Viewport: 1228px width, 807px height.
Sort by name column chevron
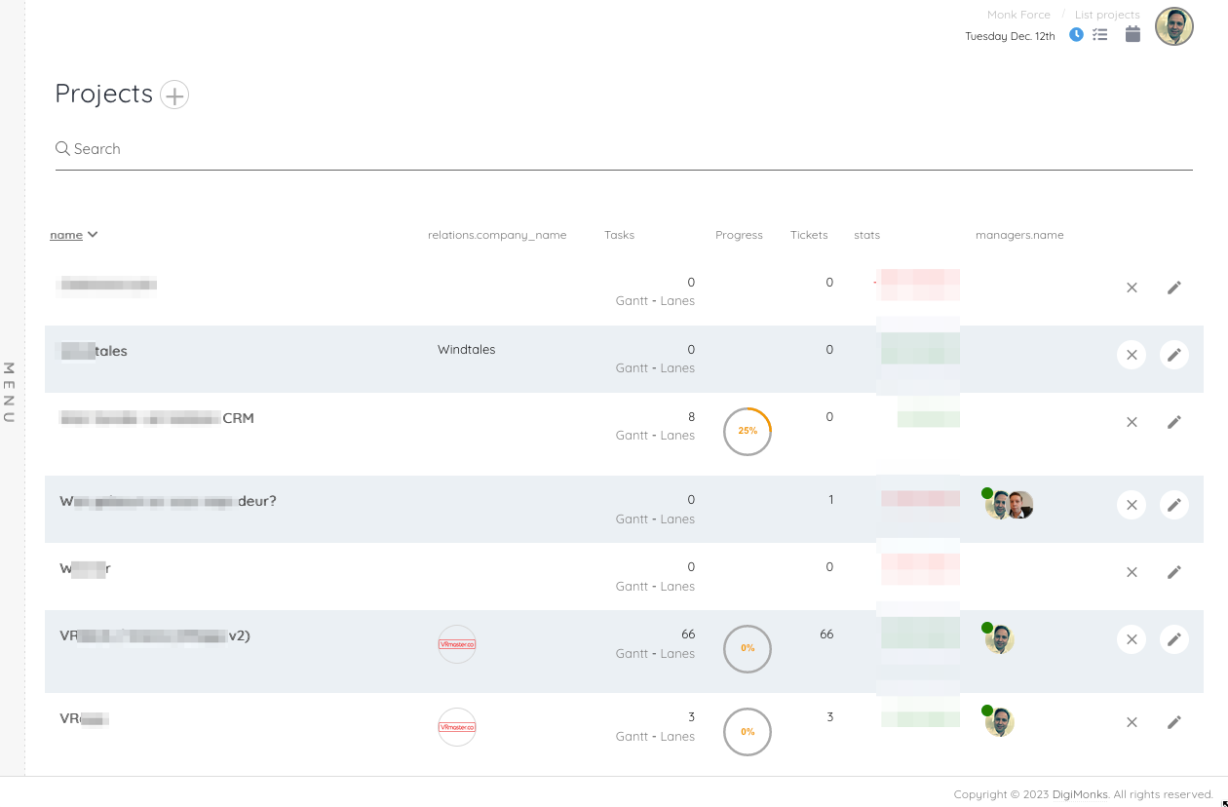point(93,234)
